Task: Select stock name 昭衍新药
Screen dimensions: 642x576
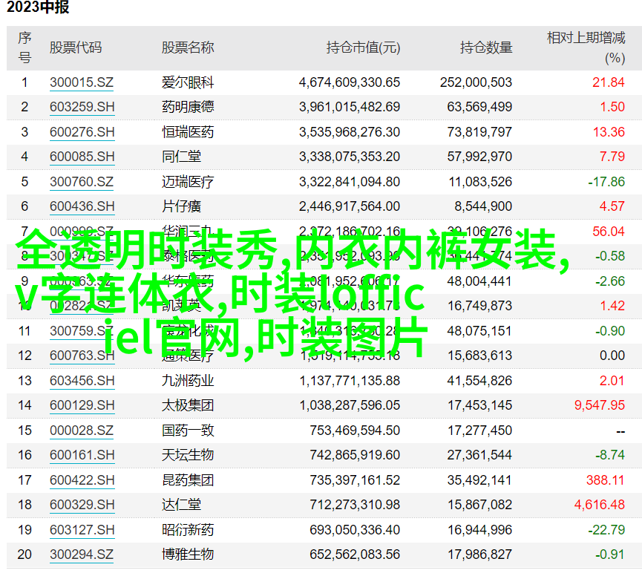Action: pos(188,530)
